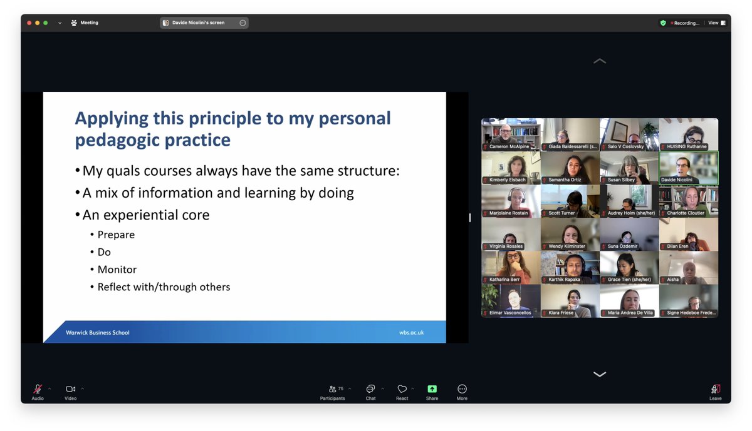Select Signe Hedeboe Frede's video tile

coord(689,300)
